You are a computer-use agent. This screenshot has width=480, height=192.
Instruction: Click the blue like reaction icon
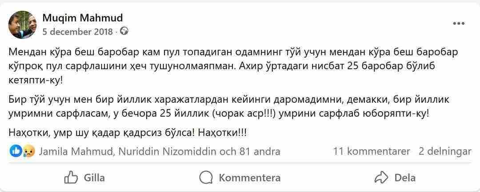16,151
